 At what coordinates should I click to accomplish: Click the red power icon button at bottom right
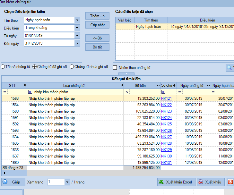[x=230, y=182]
